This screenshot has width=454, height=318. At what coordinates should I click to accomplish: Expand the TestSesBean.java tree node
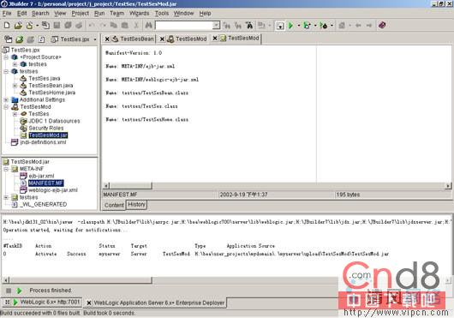[x=15, y=86]
